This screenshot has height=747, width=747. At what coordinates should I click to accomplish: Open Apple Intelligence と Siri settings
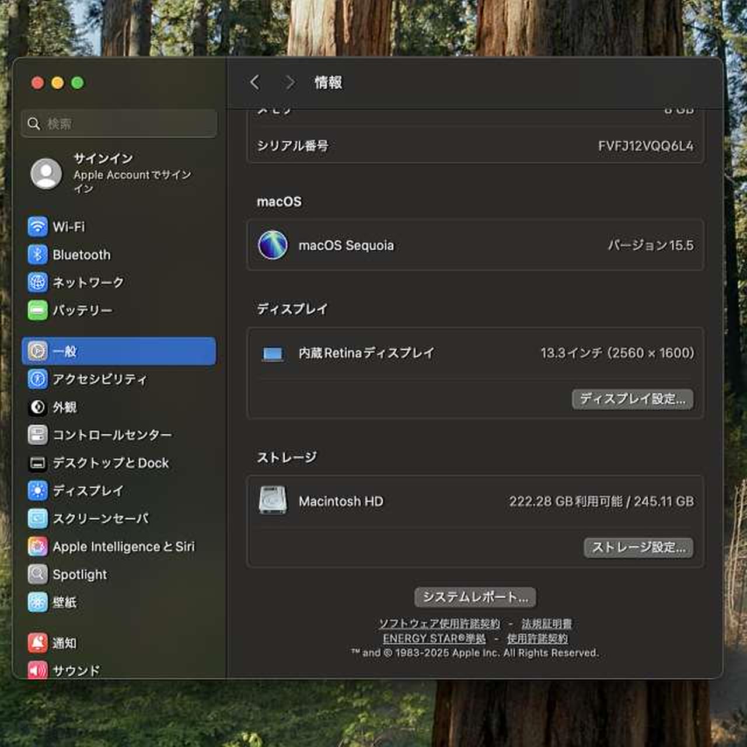[123, 547]
